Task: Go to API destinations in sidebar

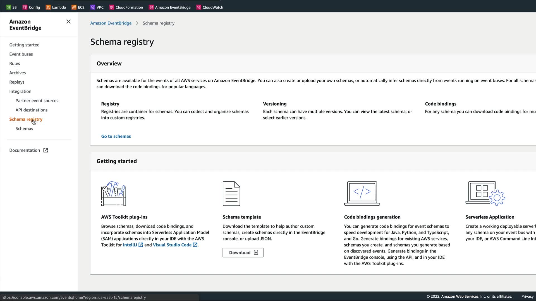Action: (32, 110)
